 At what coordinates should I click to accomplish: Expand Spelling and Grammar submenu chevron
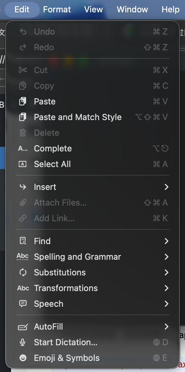[x=166, y=257]
